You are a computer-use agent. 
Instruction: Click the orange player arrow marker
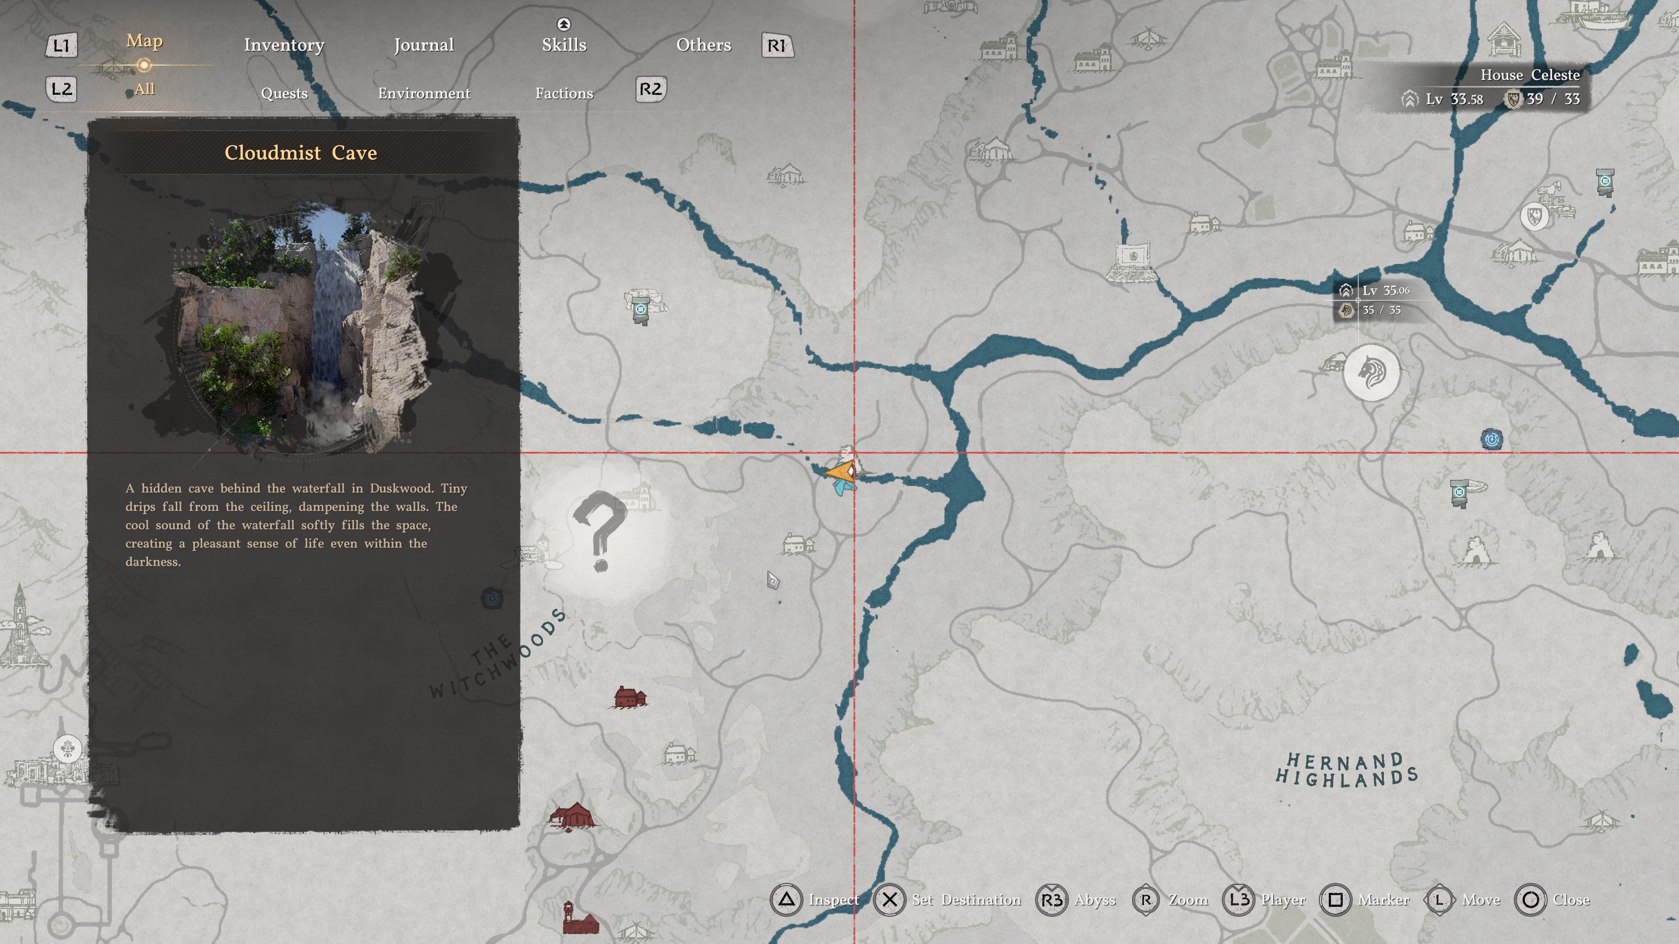pos(841,472)
